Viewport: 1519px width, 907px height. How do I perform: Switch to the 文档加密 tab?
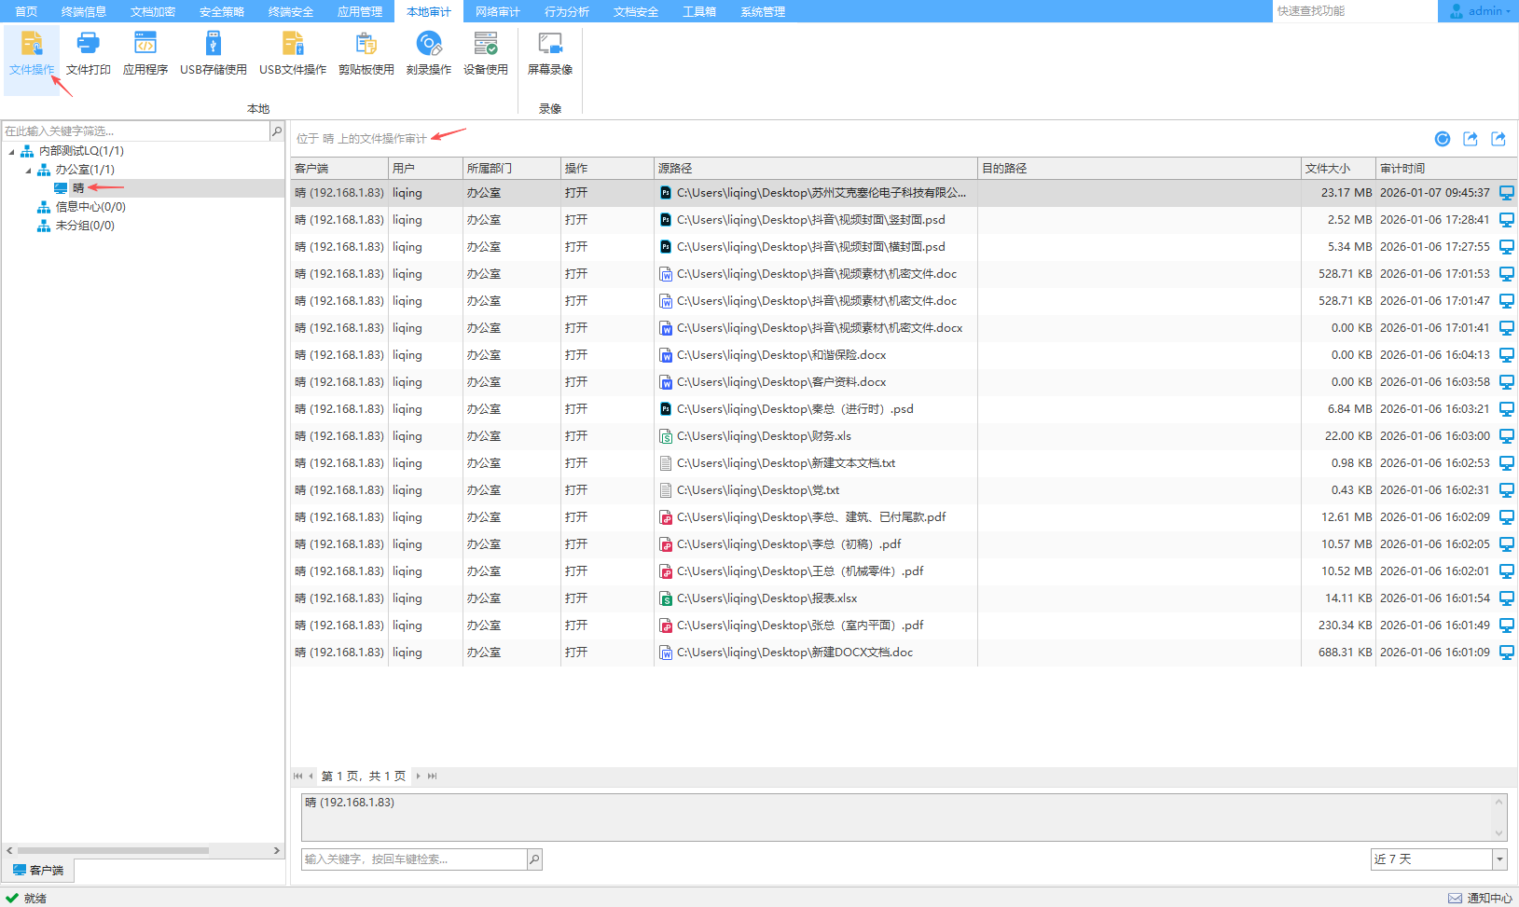(x=152, y=11)
